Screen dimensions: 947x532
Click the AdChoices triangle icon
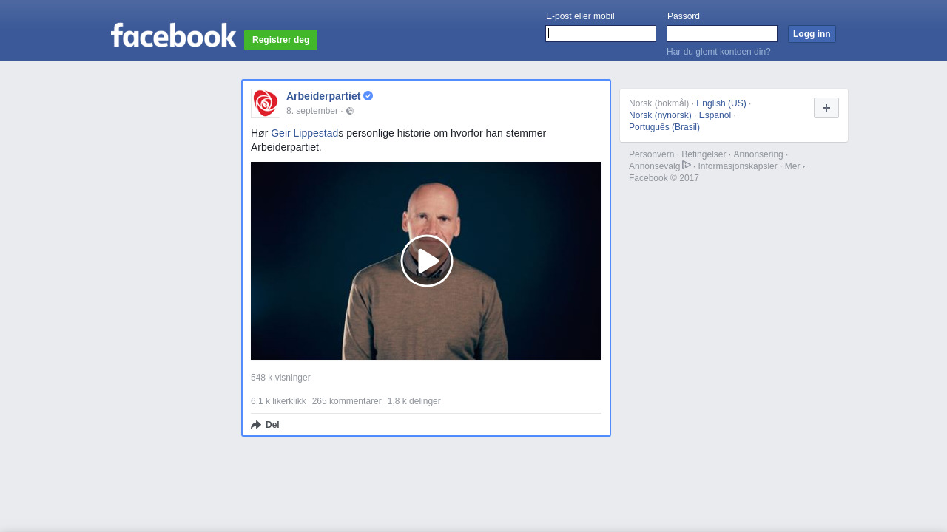tap(687, 165)
